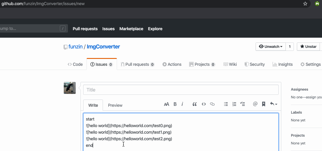322x151 pixels.
Task: Open the Labels sidebar section
Action: (296, 112)
